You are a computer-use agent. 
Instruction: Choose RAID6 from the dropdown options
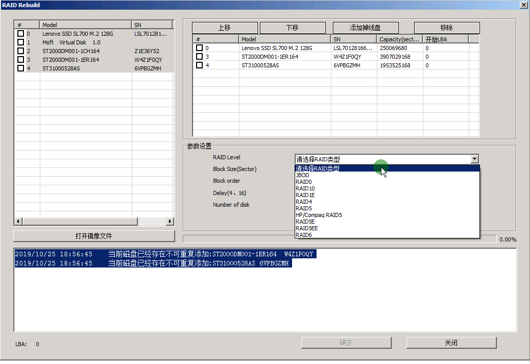[303, 235]
